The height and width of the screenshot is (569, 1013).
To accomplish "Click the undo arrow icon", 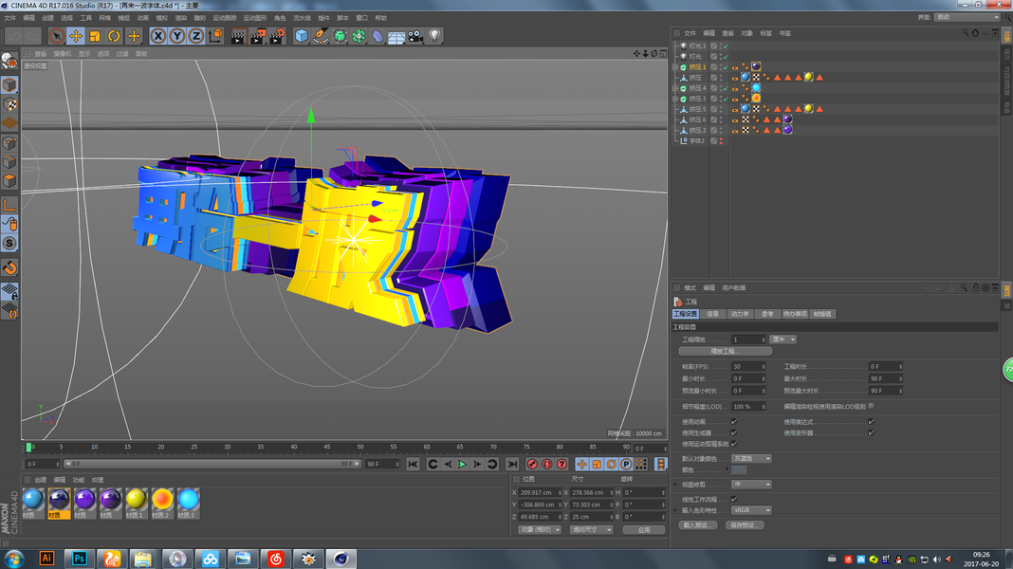I will (x=14, y=36).
